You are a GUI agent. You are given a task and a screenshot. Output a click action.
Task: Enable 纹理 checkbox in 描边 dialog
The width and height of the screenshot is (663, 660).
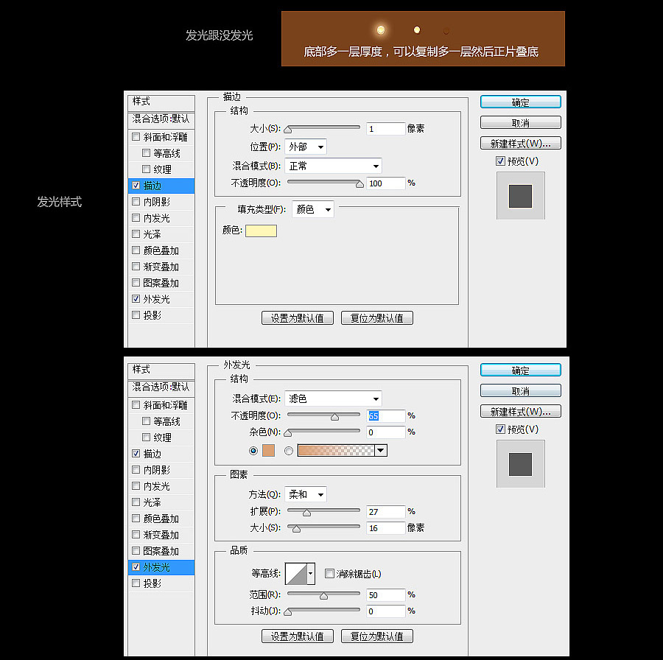147,169
